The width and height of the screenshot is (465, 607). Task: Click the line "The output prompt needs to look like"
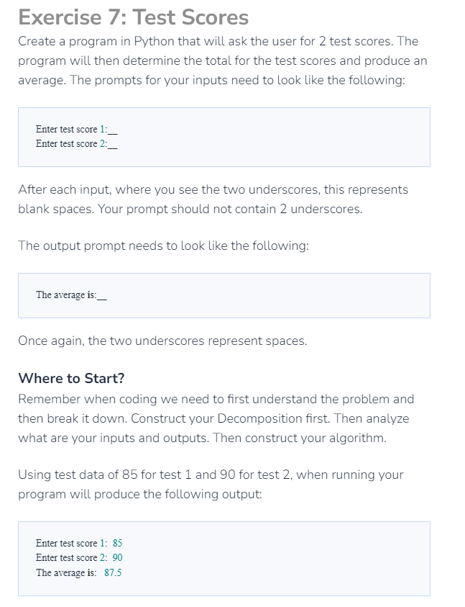click(x=163, y=246)
